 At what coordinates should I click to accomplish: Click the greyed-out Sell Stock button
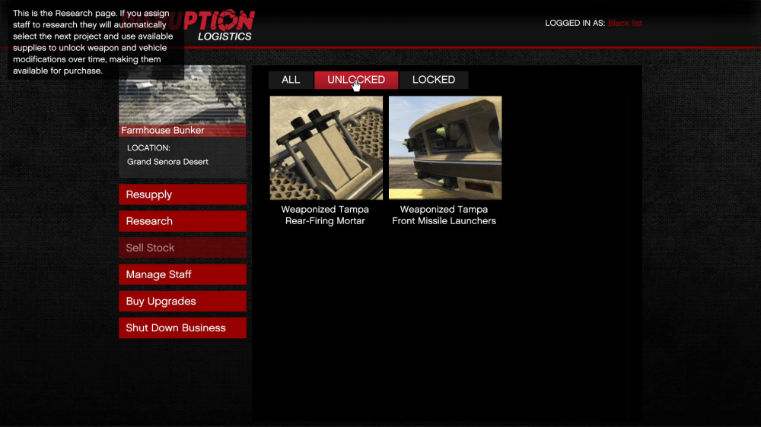182,248
